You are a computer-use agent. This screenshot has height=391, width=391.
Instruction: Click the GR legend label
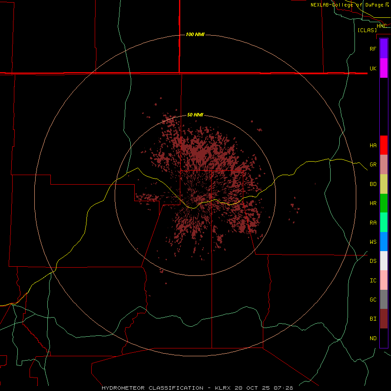pyautogui.click(x=373, y=165)
